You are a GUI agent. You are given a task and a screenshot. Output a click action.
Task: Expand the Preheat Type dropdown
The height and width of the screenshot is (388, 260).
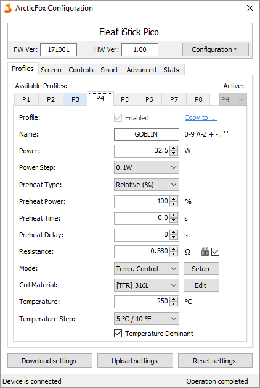click(x=147, y=185)
